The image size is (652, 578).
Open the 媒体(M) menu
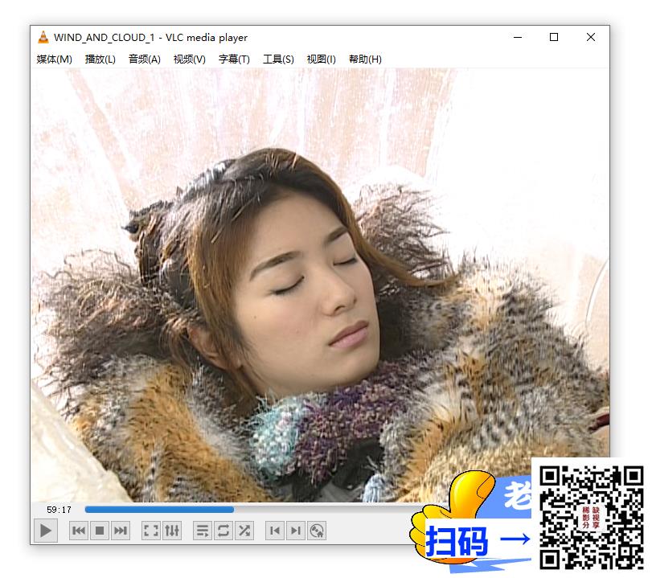(54, 59)
